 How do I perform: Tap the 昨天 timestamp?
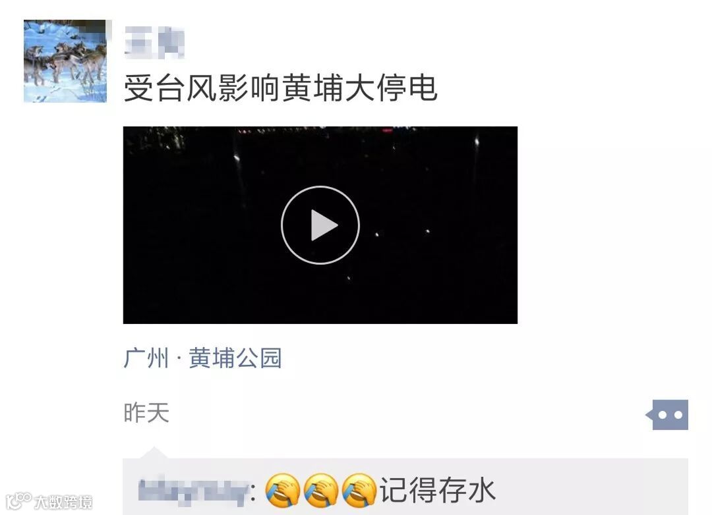coord(146,412)
